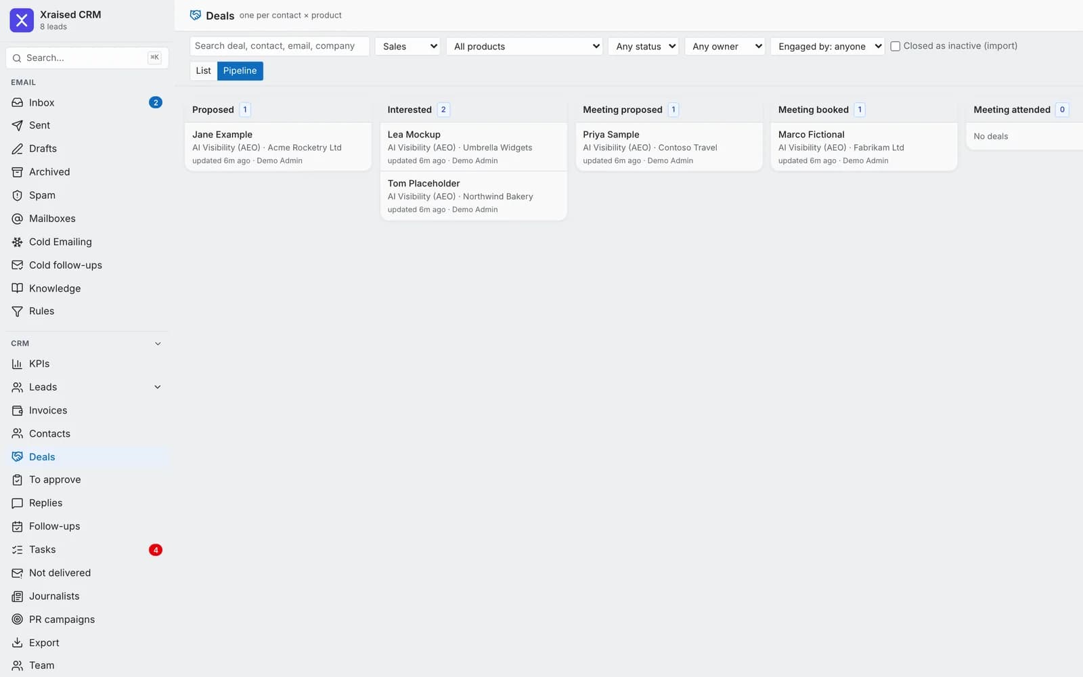Click the Archived box icon
The width and height of the screenshot is (1083, 677).
coord(18,172)
